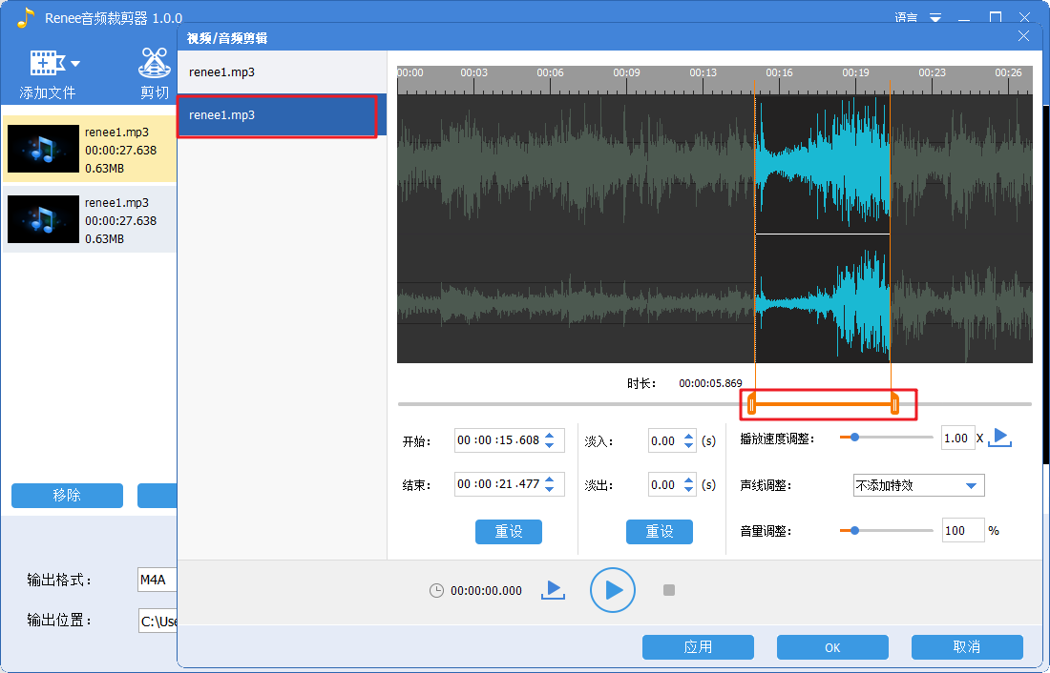Reset the start and end times

tap(508, 532)
